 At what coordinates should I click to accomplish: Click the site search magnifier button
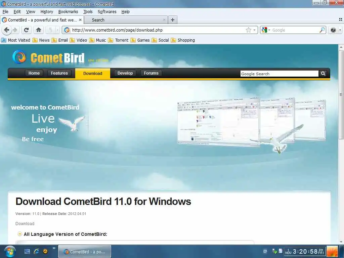323,74
